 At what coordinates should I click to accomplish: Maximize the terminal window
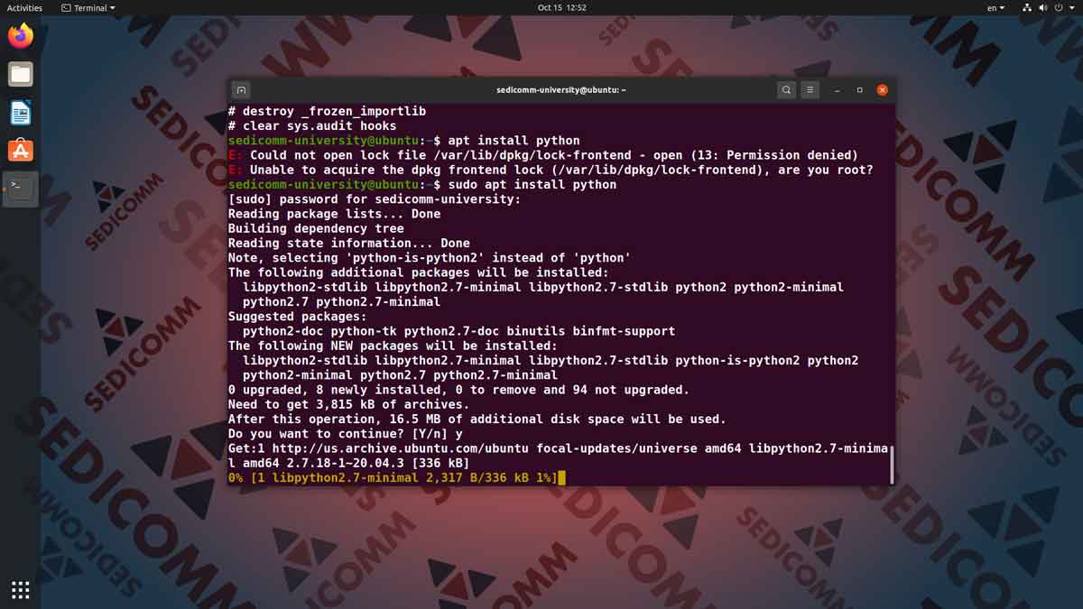(860, 90)
